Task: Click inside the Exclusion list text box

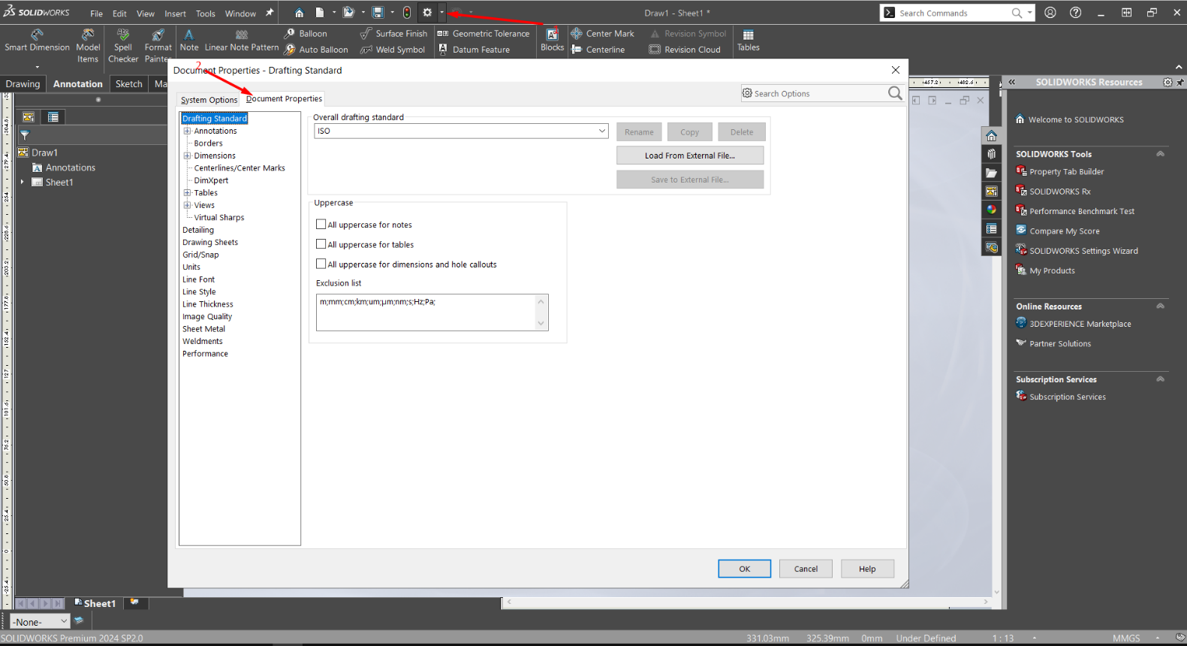Action: click(x=425, y=312)
